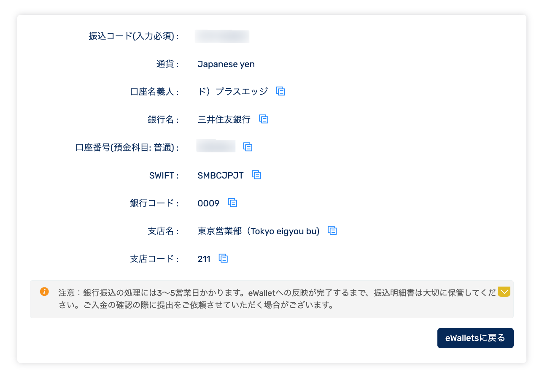Return to eWallets with the eWalletsに戻る button
Screen dimensions: 550x379
click(x=475, y=338)
